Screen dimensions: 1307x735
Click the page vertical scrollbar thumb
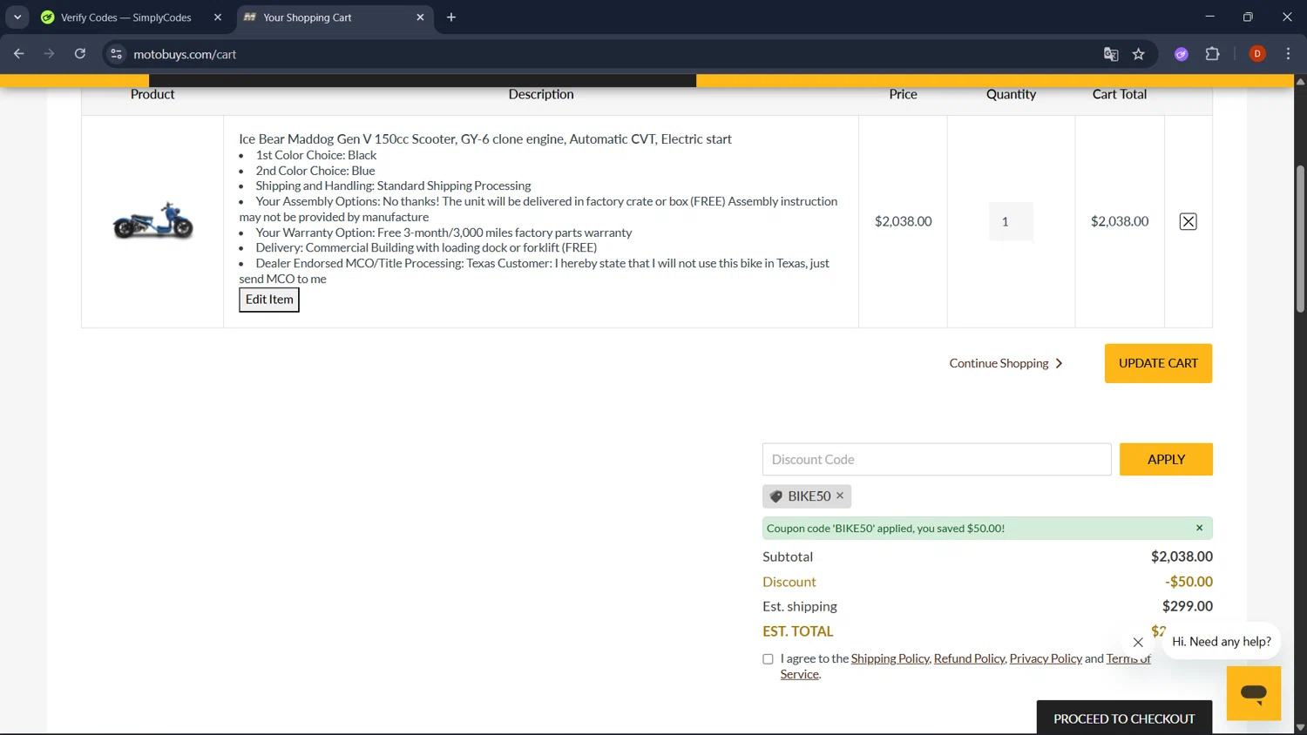[1300, 239]
